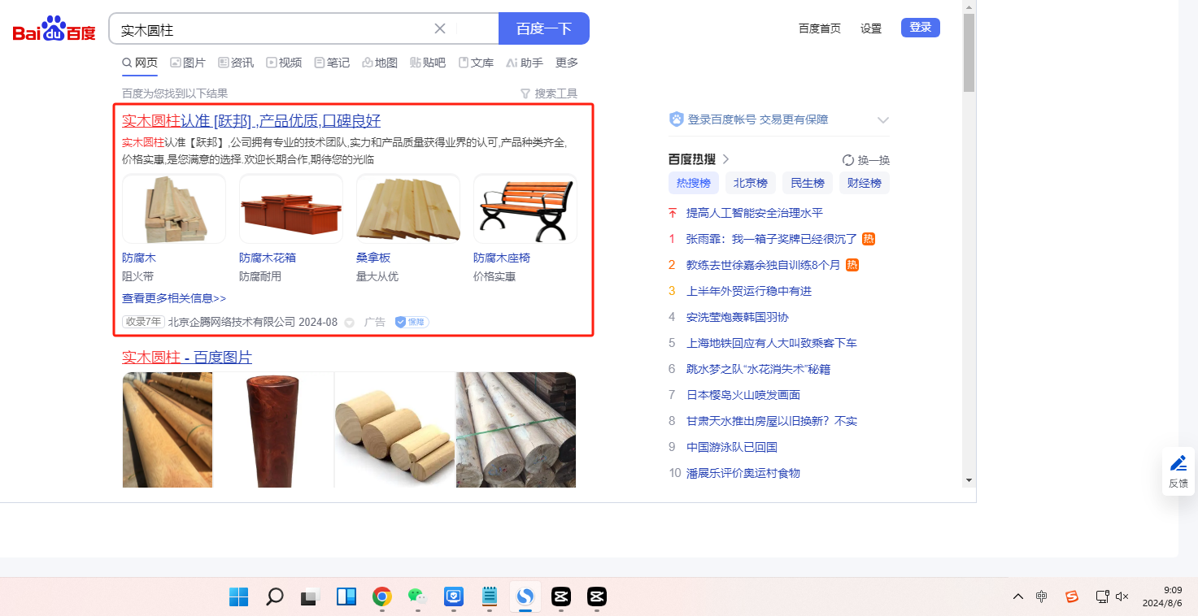Switch to the 图片 tab

coord(188,63)
